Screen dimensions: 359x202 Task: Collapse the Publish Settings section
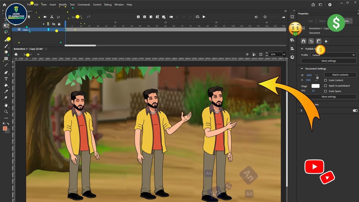coord(302,49)
